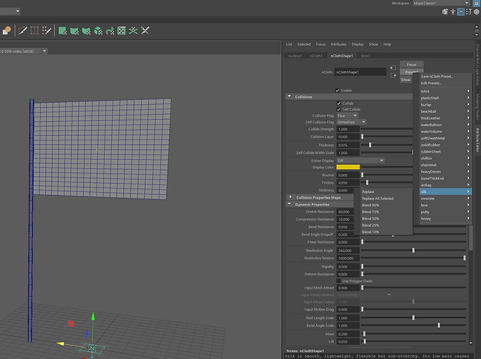Click the Lattice deformer shelf icon

[35, 31]
